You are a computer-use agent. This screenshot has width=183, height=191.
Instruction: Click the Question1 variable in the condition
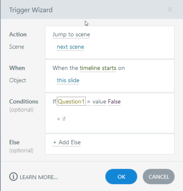point(71,101)
